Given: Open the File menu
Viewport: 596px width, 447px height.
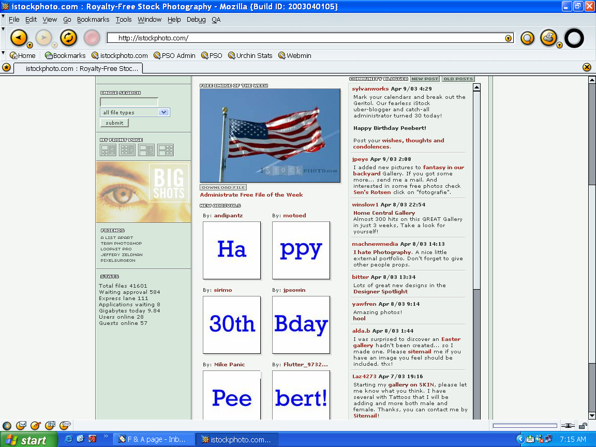Looking at the screenshot, I should point(14,19).
